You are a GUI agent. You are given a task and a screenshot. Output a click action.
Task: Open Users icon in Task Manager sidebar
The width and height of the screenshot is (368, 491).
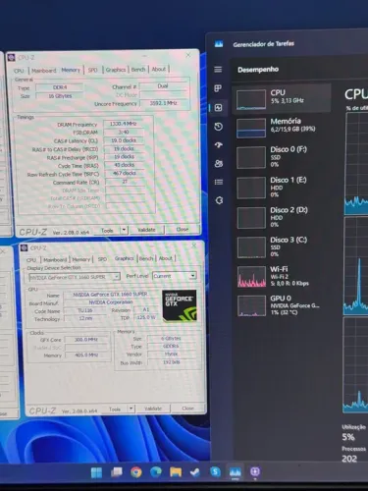219,163
